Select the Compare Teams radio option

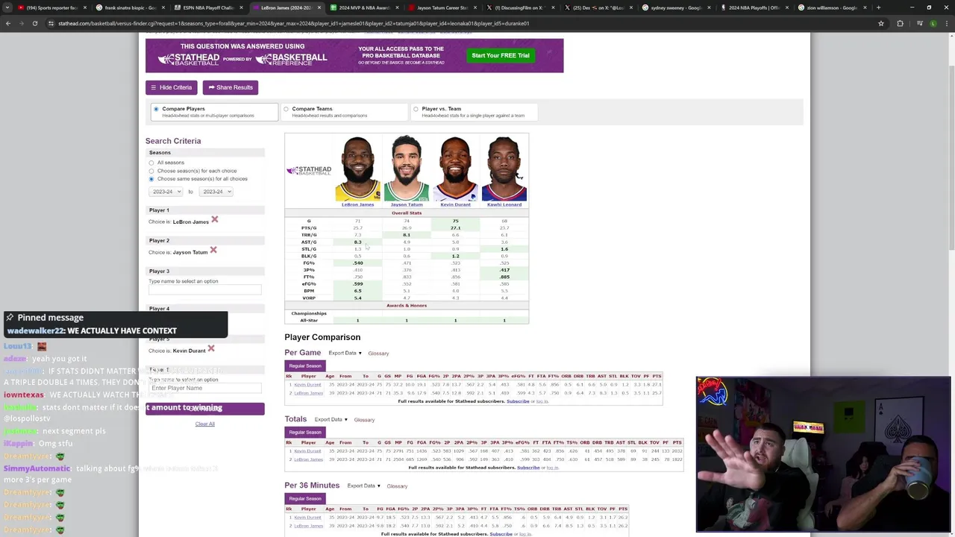[286, 109]
